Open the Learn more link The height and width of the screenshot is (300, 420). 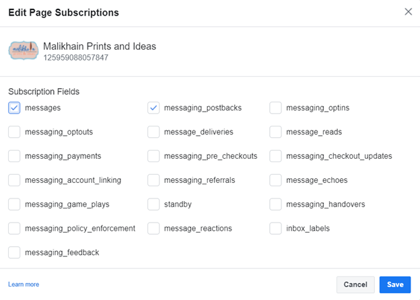pyautogui.click(x=24, y=285)
